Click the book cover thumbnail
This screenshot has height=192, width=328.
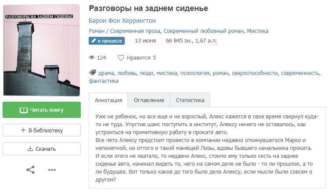[x=42, y=50]
